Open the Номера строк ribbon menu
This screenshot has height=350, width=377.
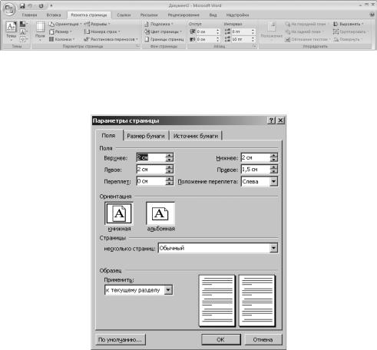point(102,31)
